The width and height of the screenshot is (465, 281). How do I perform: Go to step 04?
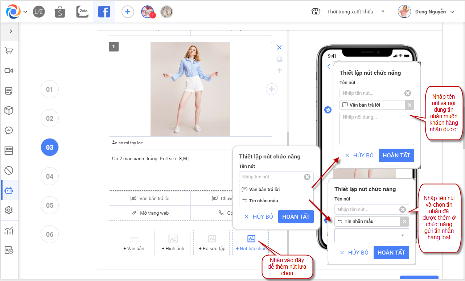pyautogui.click(x=50, y=177)
